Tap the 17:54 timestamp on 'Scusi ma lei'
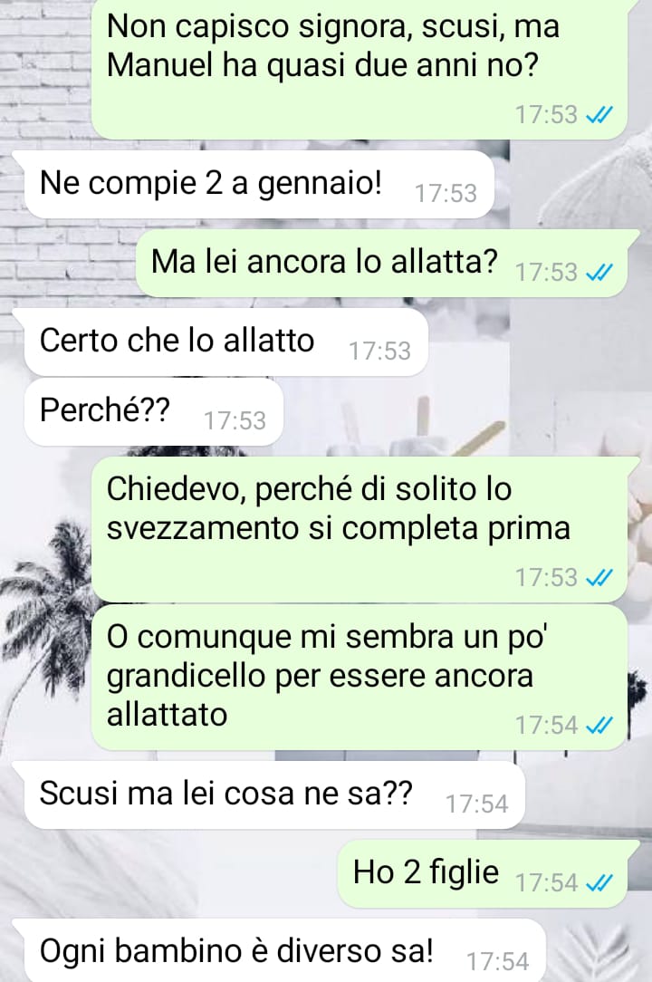This screenshot has width=652, height=982. 476,804
